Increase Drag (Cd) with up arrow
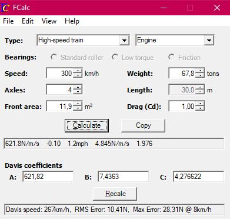Image resolution: width=230 pixels, height=219 pixels. [200, 104]
